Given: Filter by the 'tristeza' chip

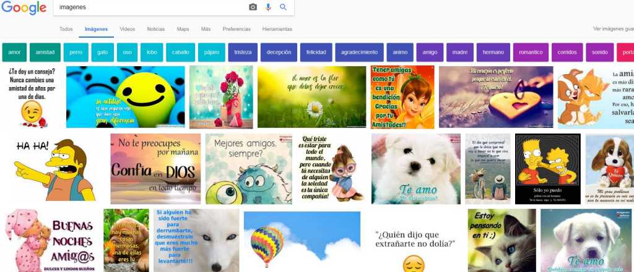Looking at the screenshot, I should pos(243,53).
